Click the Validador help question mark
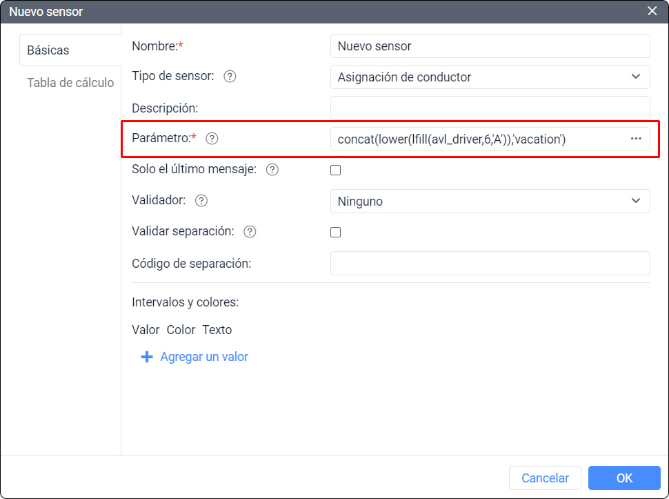Screen dimensions: 669x499 click(200, 201)
